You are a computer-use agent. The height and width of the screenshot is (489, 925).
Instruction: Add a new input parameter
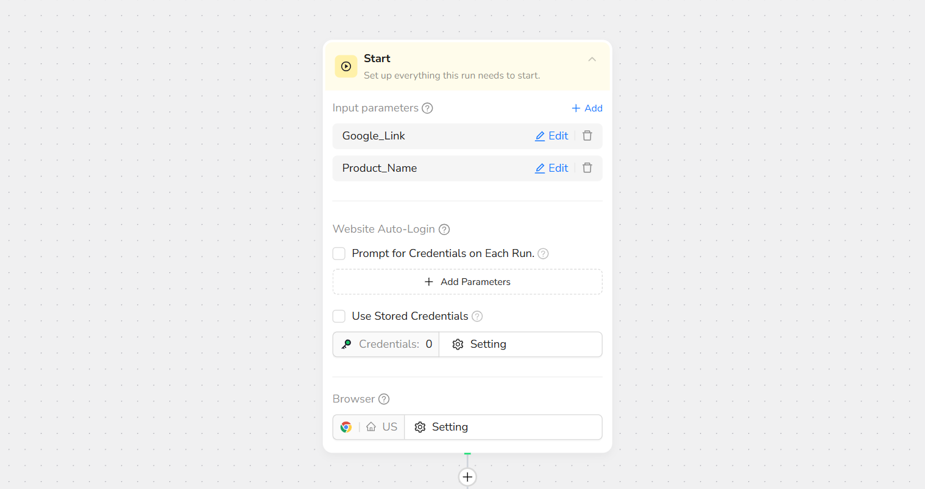[587, 108]
